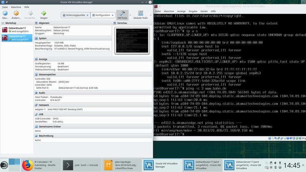This screenshot has width=306, height=172.
Task: Click the clock showing 14:45
Action: click(292, 166)
